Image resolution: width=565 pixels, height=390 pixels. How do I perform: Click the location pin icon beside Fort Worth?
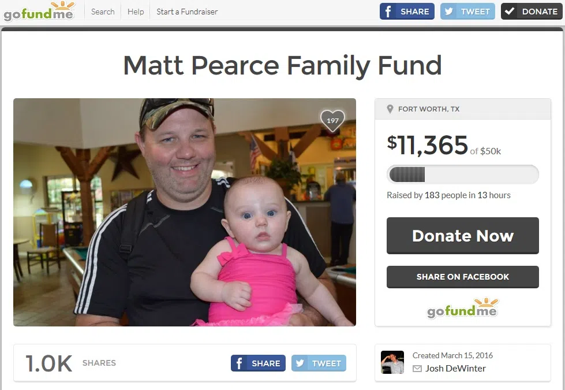tap(390, 109)
